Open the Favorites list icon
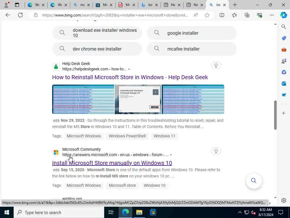Screen dimensions: 290x218 point(234,15)
